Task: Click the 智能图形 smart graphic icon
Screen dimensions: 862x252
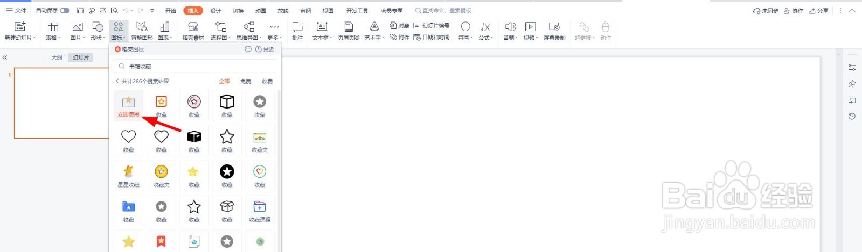Action: [x=142, y=27]
